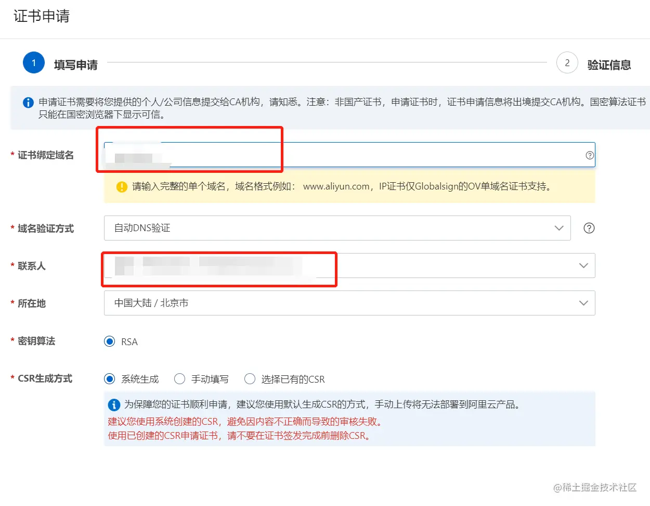Choose 手动填写 CSR generation option

pyautogui.click(x=179, y=379)
